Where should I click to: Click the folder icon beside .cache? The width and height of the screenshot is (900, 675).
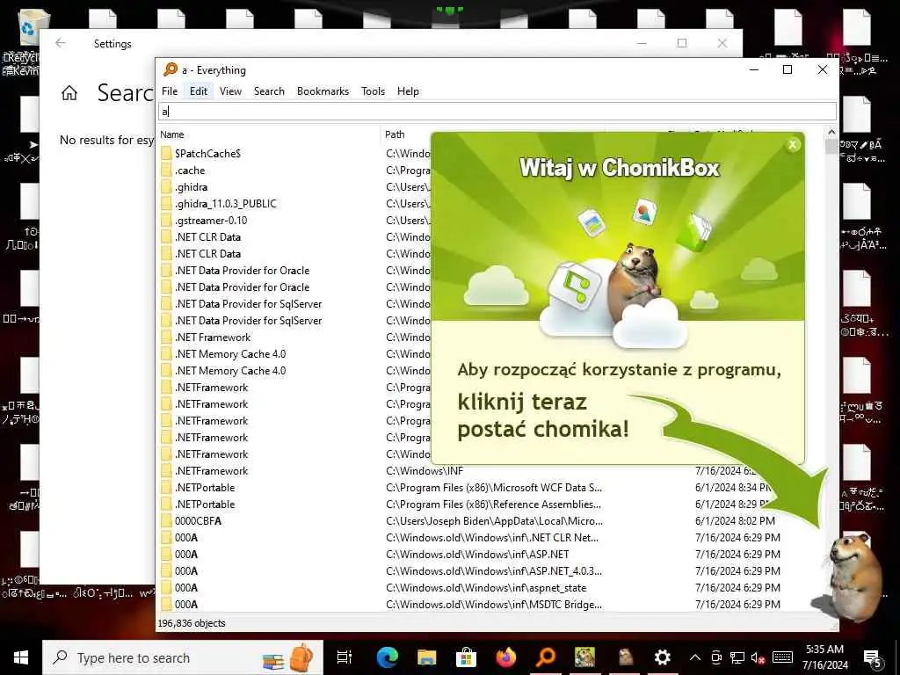click(166, 170)
